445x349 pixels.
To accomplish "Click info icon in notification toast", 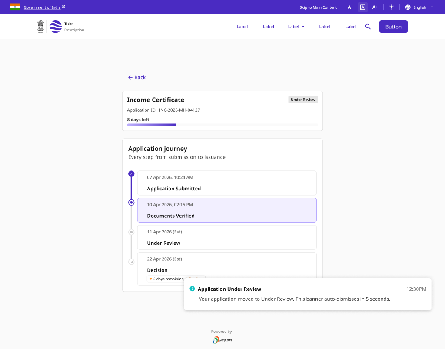I will pyautogui.click(x=192, y=289).
